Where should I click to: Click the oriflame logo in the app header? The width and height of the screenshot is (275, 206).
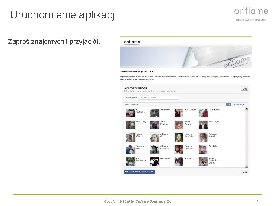(132, 42)
